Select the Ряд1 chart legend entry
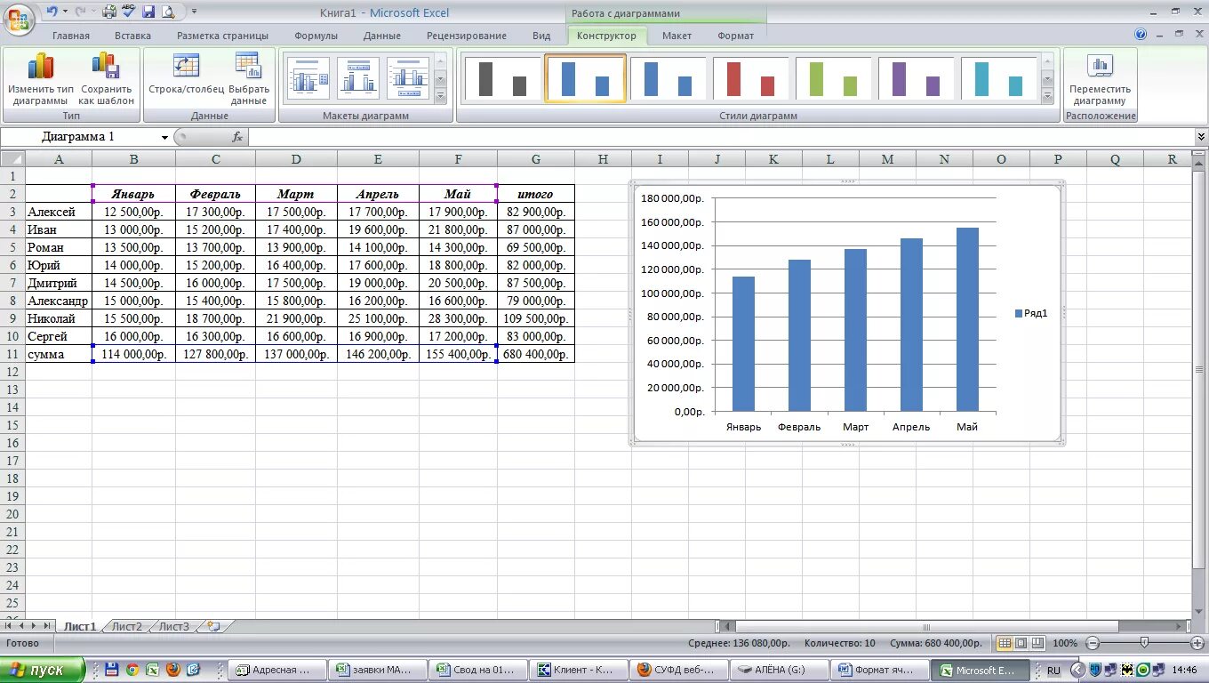This screenshot has height=683, width=1209. point(1031,313)
